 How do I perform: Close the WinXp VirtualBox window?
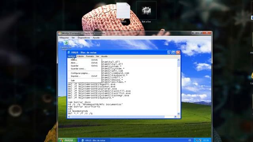[207, 33]
